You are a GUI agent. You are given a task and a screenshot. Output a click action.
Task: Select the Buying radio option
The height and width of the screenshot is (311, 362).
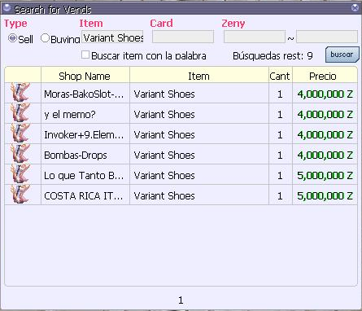tap(45, 38)
